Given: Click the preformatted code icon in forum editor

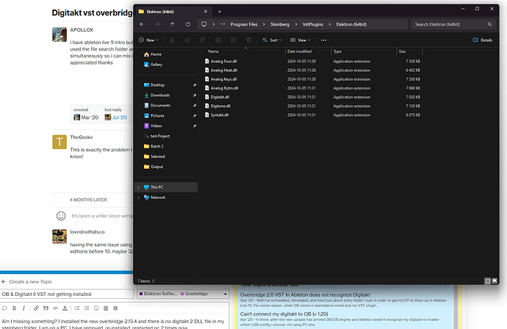Looking at the screenshot, I should coord(55,308).
